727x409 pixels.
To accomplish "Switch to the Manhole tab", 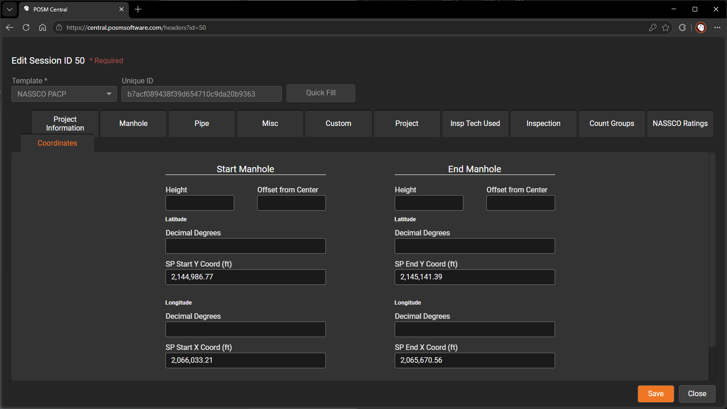I will point(133,124).
